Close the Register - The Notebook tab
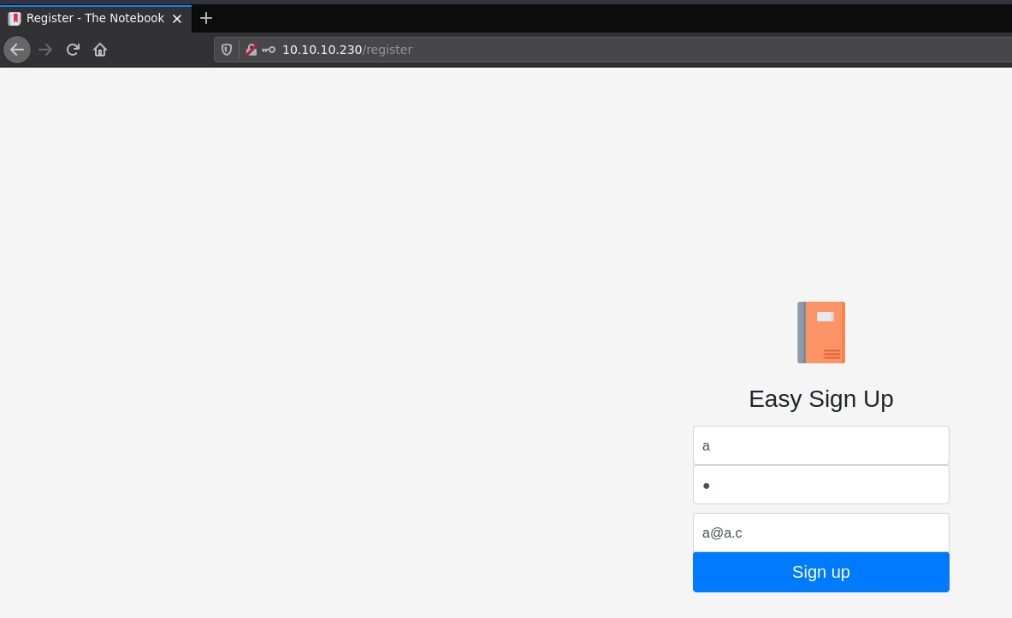Image resolution: width=1012 pixels, height=618 pixels. (177, 19)
